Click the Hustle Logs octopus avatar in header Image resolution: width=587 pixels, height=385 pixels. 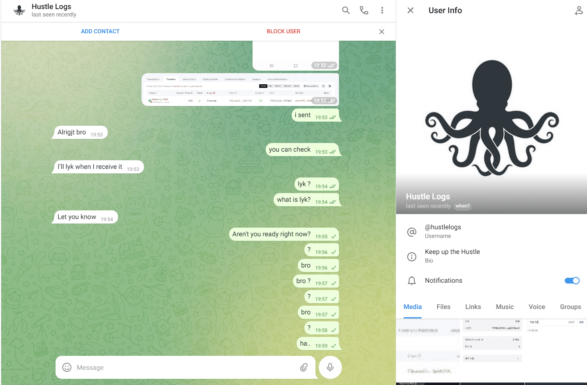[19, 10]
